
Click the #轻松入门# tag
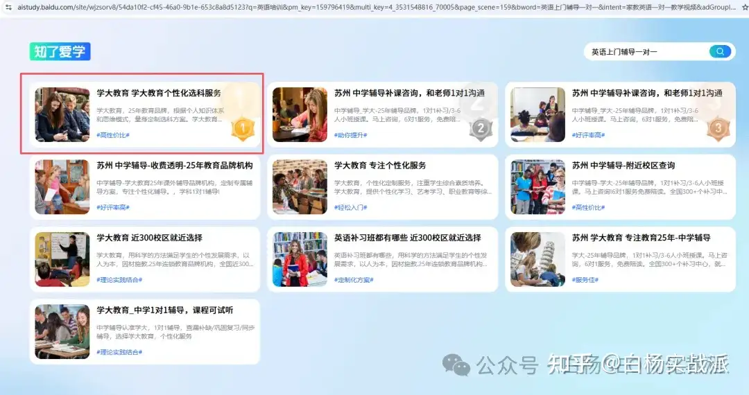(x=351, y=207)
